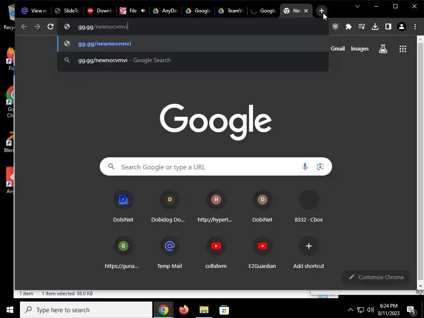The width and height of the screenshot is (424, 318).
Task: Close the current New Tab tab
Action: tap(306, 11)
